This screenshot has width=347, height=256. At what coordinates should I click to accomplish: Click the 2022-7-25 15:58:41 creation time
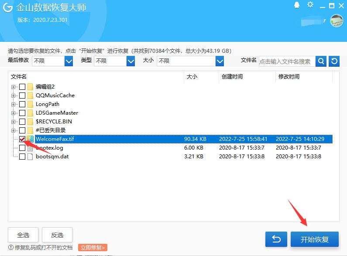243,139
